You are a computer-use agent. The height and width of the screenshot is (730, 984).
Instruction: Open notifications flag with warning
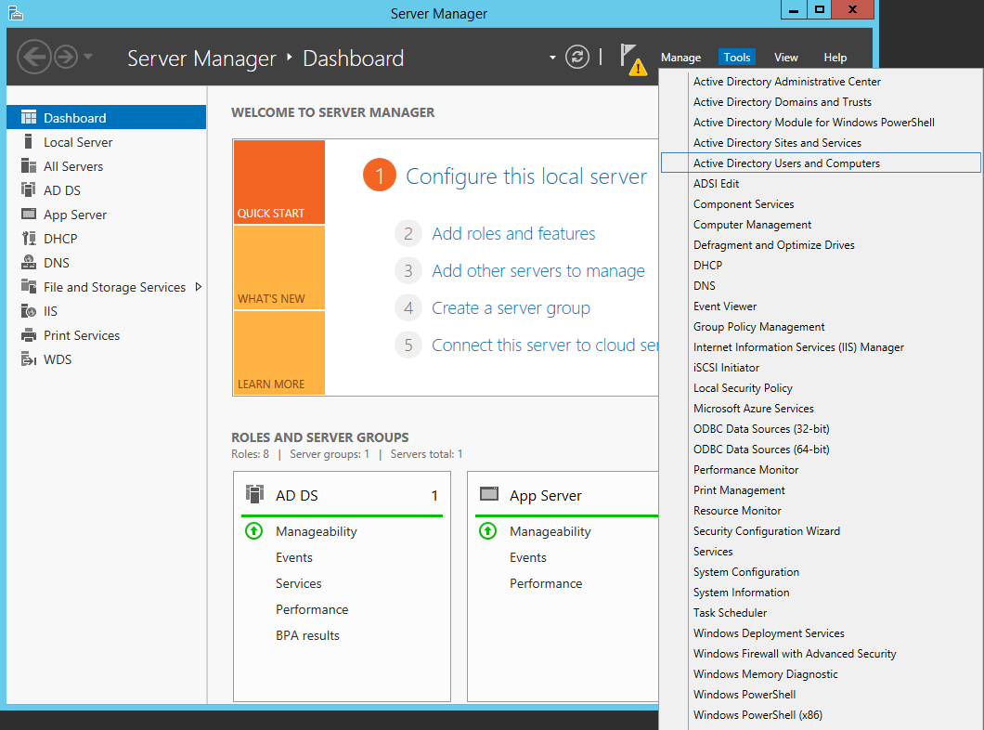click(633, 59)
